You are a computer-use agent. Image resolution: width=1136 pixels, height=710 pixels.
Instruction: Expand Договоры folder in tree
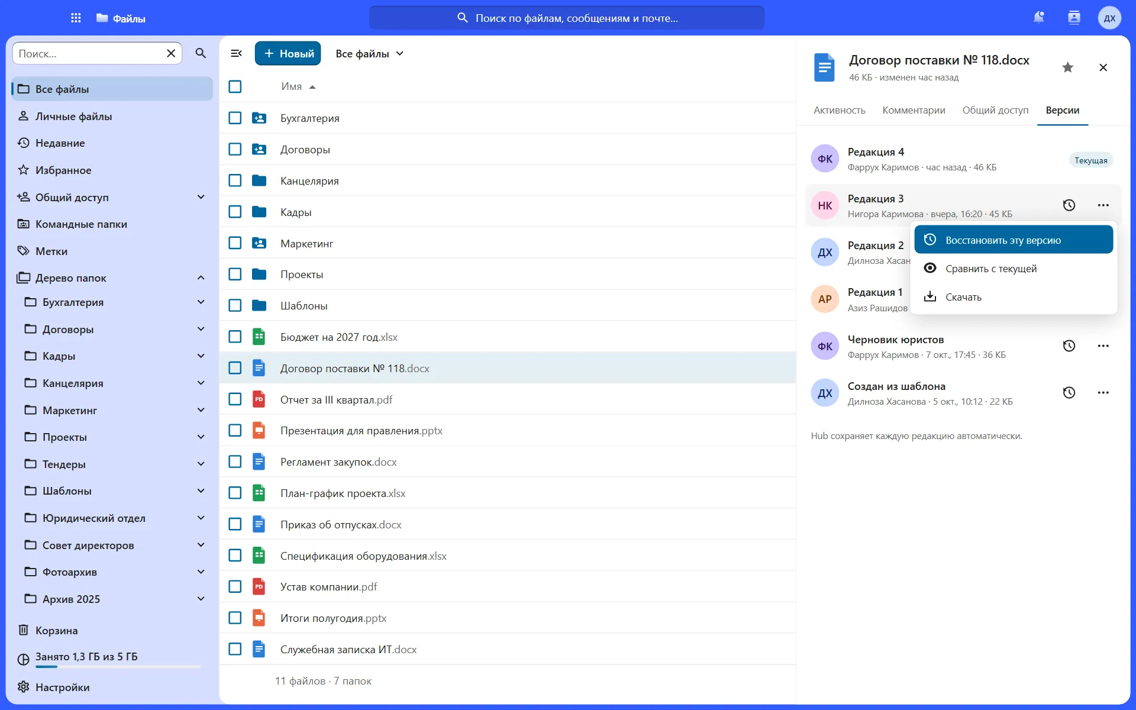point(201,329)
